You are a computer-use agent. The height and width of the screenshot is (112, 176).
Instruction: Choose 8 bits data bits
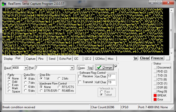point(29,78)
